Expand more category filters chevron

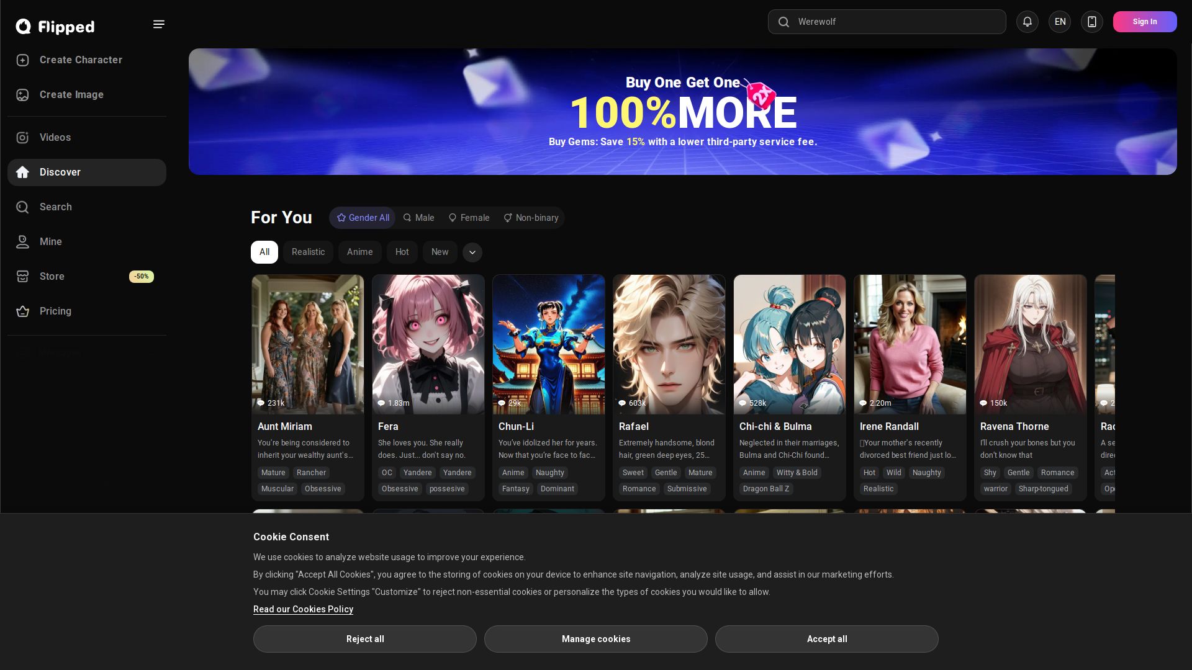[x=472, y=252]
